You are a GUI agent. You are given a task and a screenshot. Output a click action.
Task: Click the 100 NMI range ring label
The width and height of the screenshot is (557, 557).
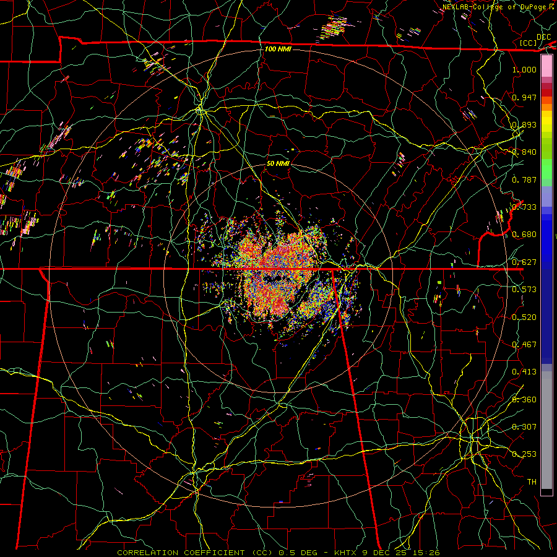coord(278,49)
